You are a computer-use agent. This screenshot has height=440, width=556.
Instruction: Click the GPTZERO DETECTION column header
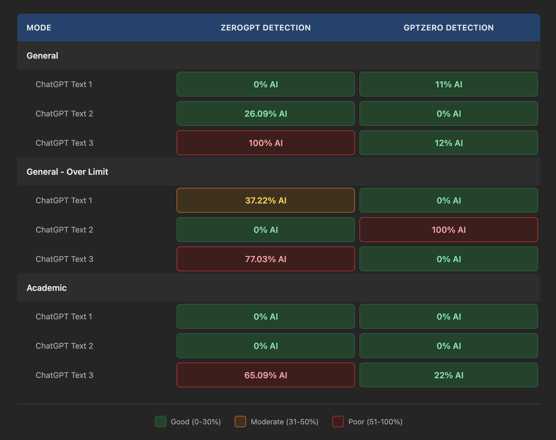(x=448, y=28)
